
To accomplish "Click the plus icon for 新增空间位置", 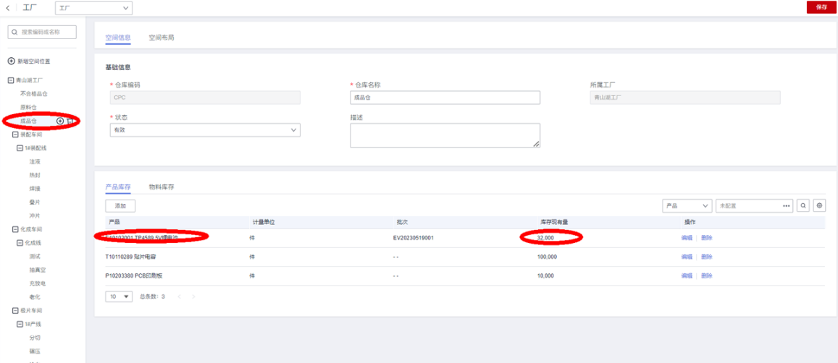I will click(11, 61).
